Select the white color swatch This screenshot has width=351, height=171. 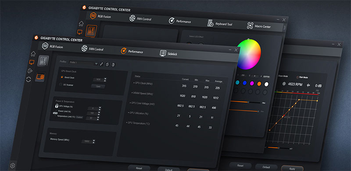coord(266,84)
